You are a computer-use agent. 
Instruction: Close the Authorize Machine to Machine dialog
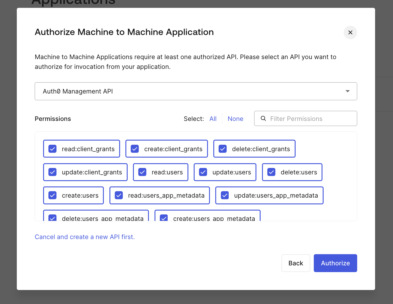pos(350,32)
